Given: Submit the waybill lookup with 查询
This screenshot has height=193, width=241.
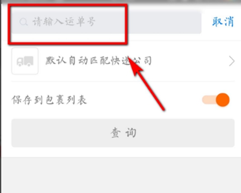Looking at the screenshot, I should pos(123,133).
